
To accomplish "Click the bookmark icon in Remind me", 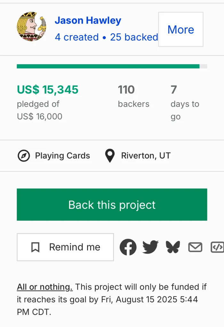I will pos(35,247).
